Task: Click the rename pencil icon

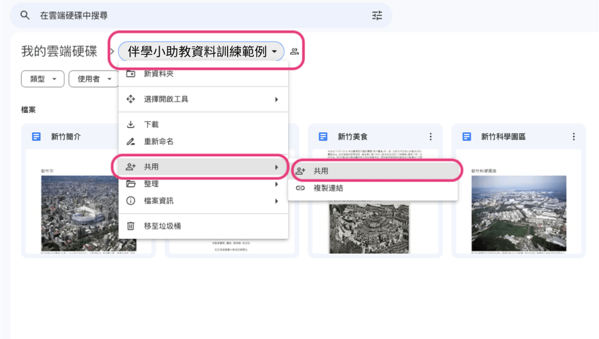Action: [x=131, y=141]
